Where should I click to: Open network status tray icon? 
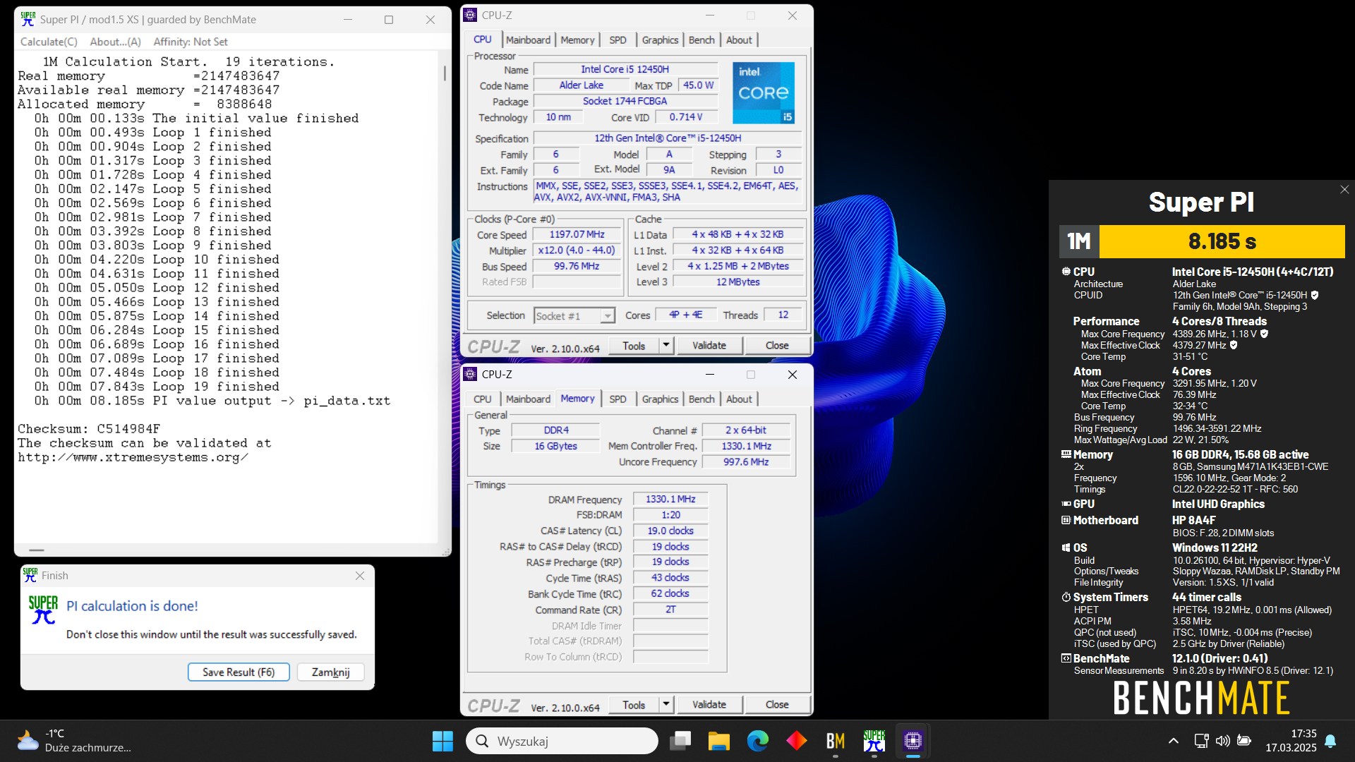coord(1201,741)
